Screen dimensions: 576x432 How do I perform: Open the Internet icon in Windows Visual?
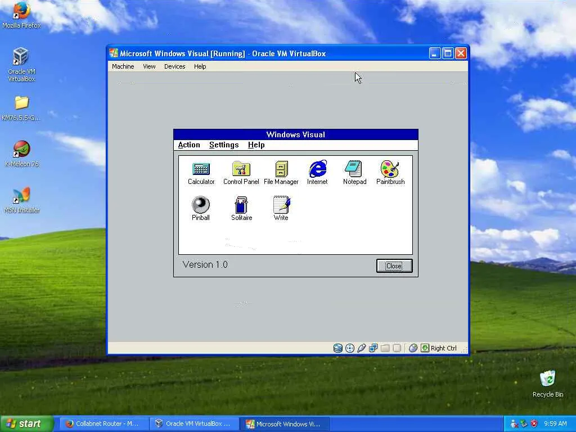(317, 173)
